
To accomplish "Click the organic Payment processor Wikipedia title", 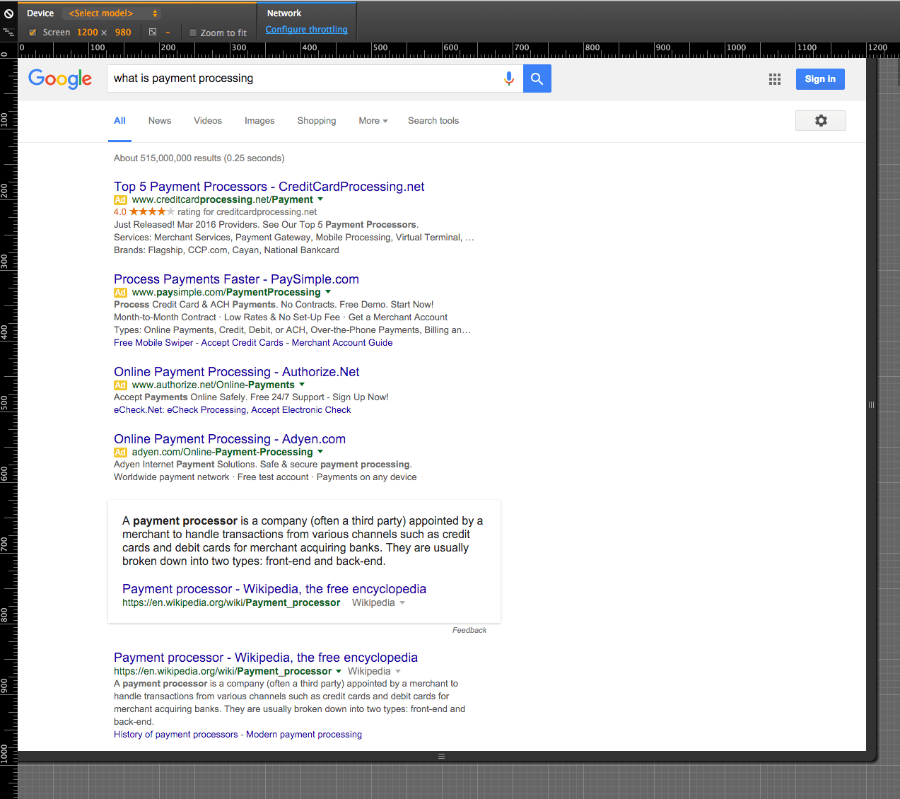I will [266, 658].
